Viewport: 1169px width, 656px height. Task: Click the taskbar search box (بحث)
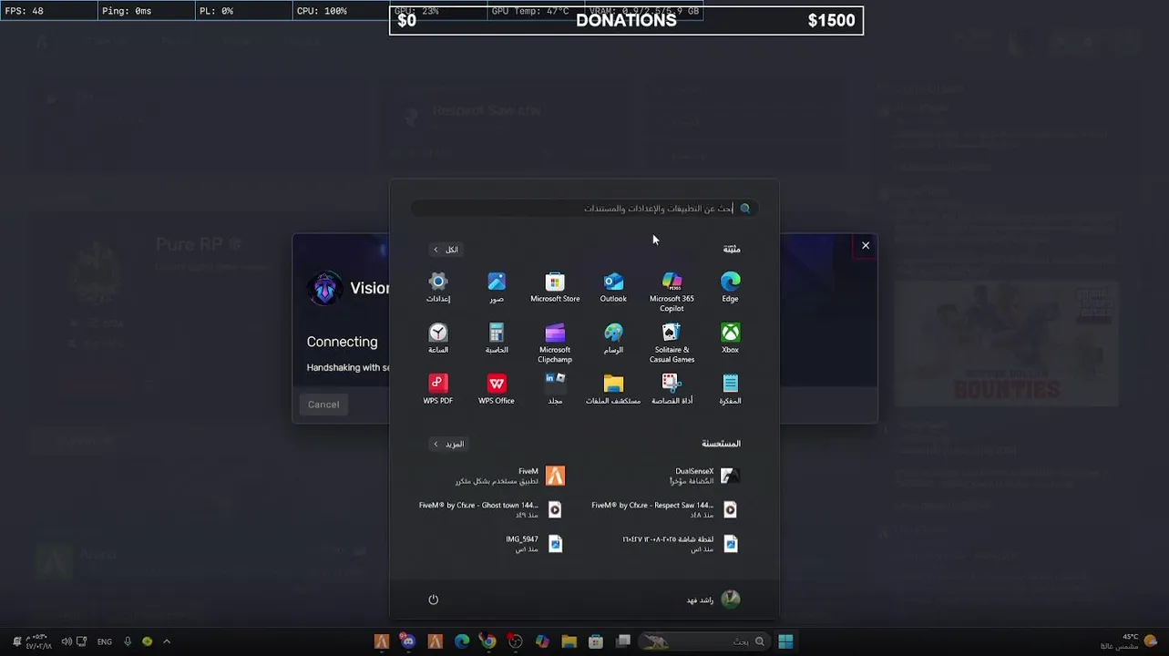click(x=704, y=641)
